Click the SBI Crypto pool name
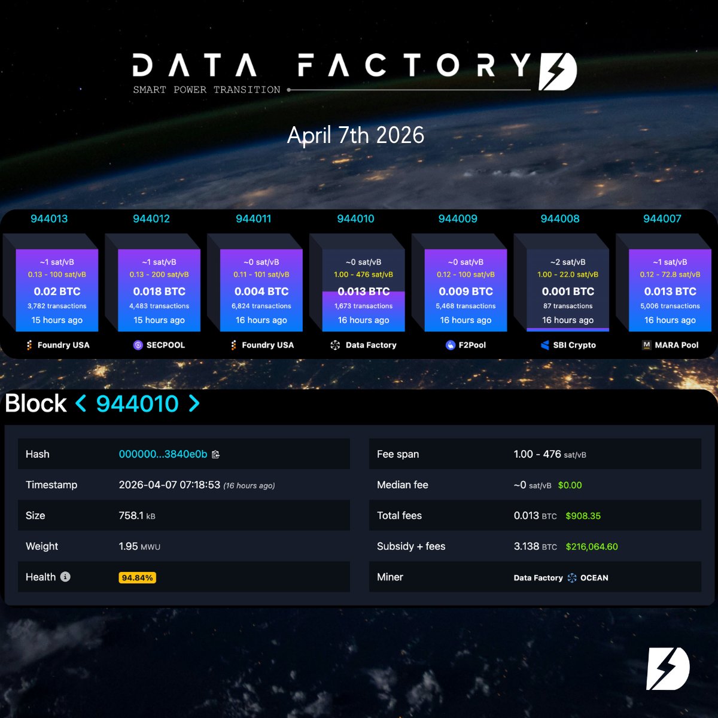Image resolution: width=718 pixels, height=718 pixels. click(574, 345)
